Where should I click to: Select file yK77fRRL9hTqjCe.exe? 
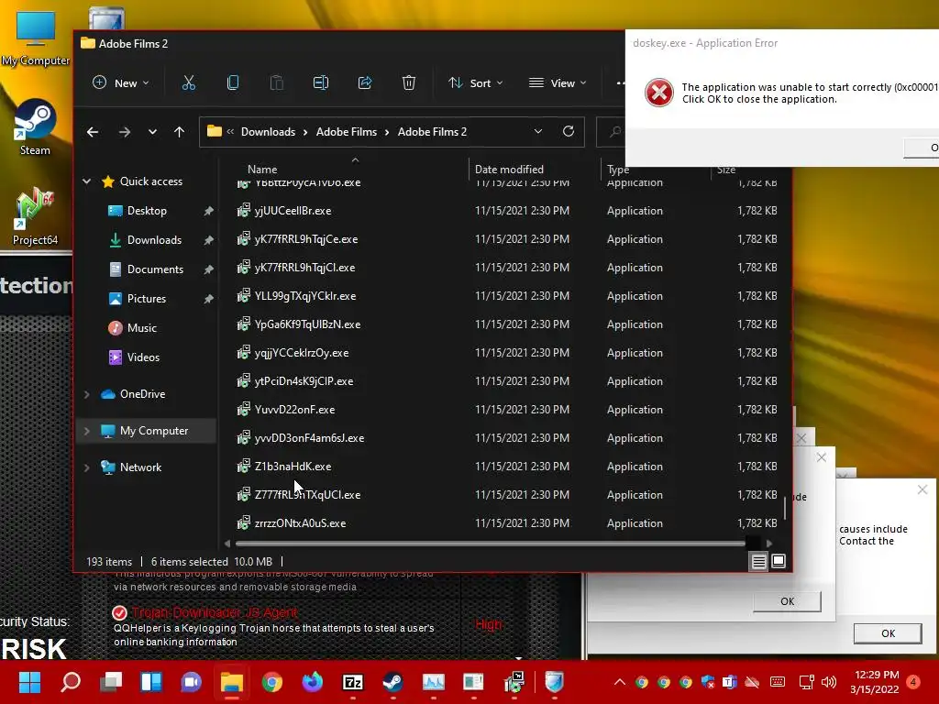pos(306,239)
